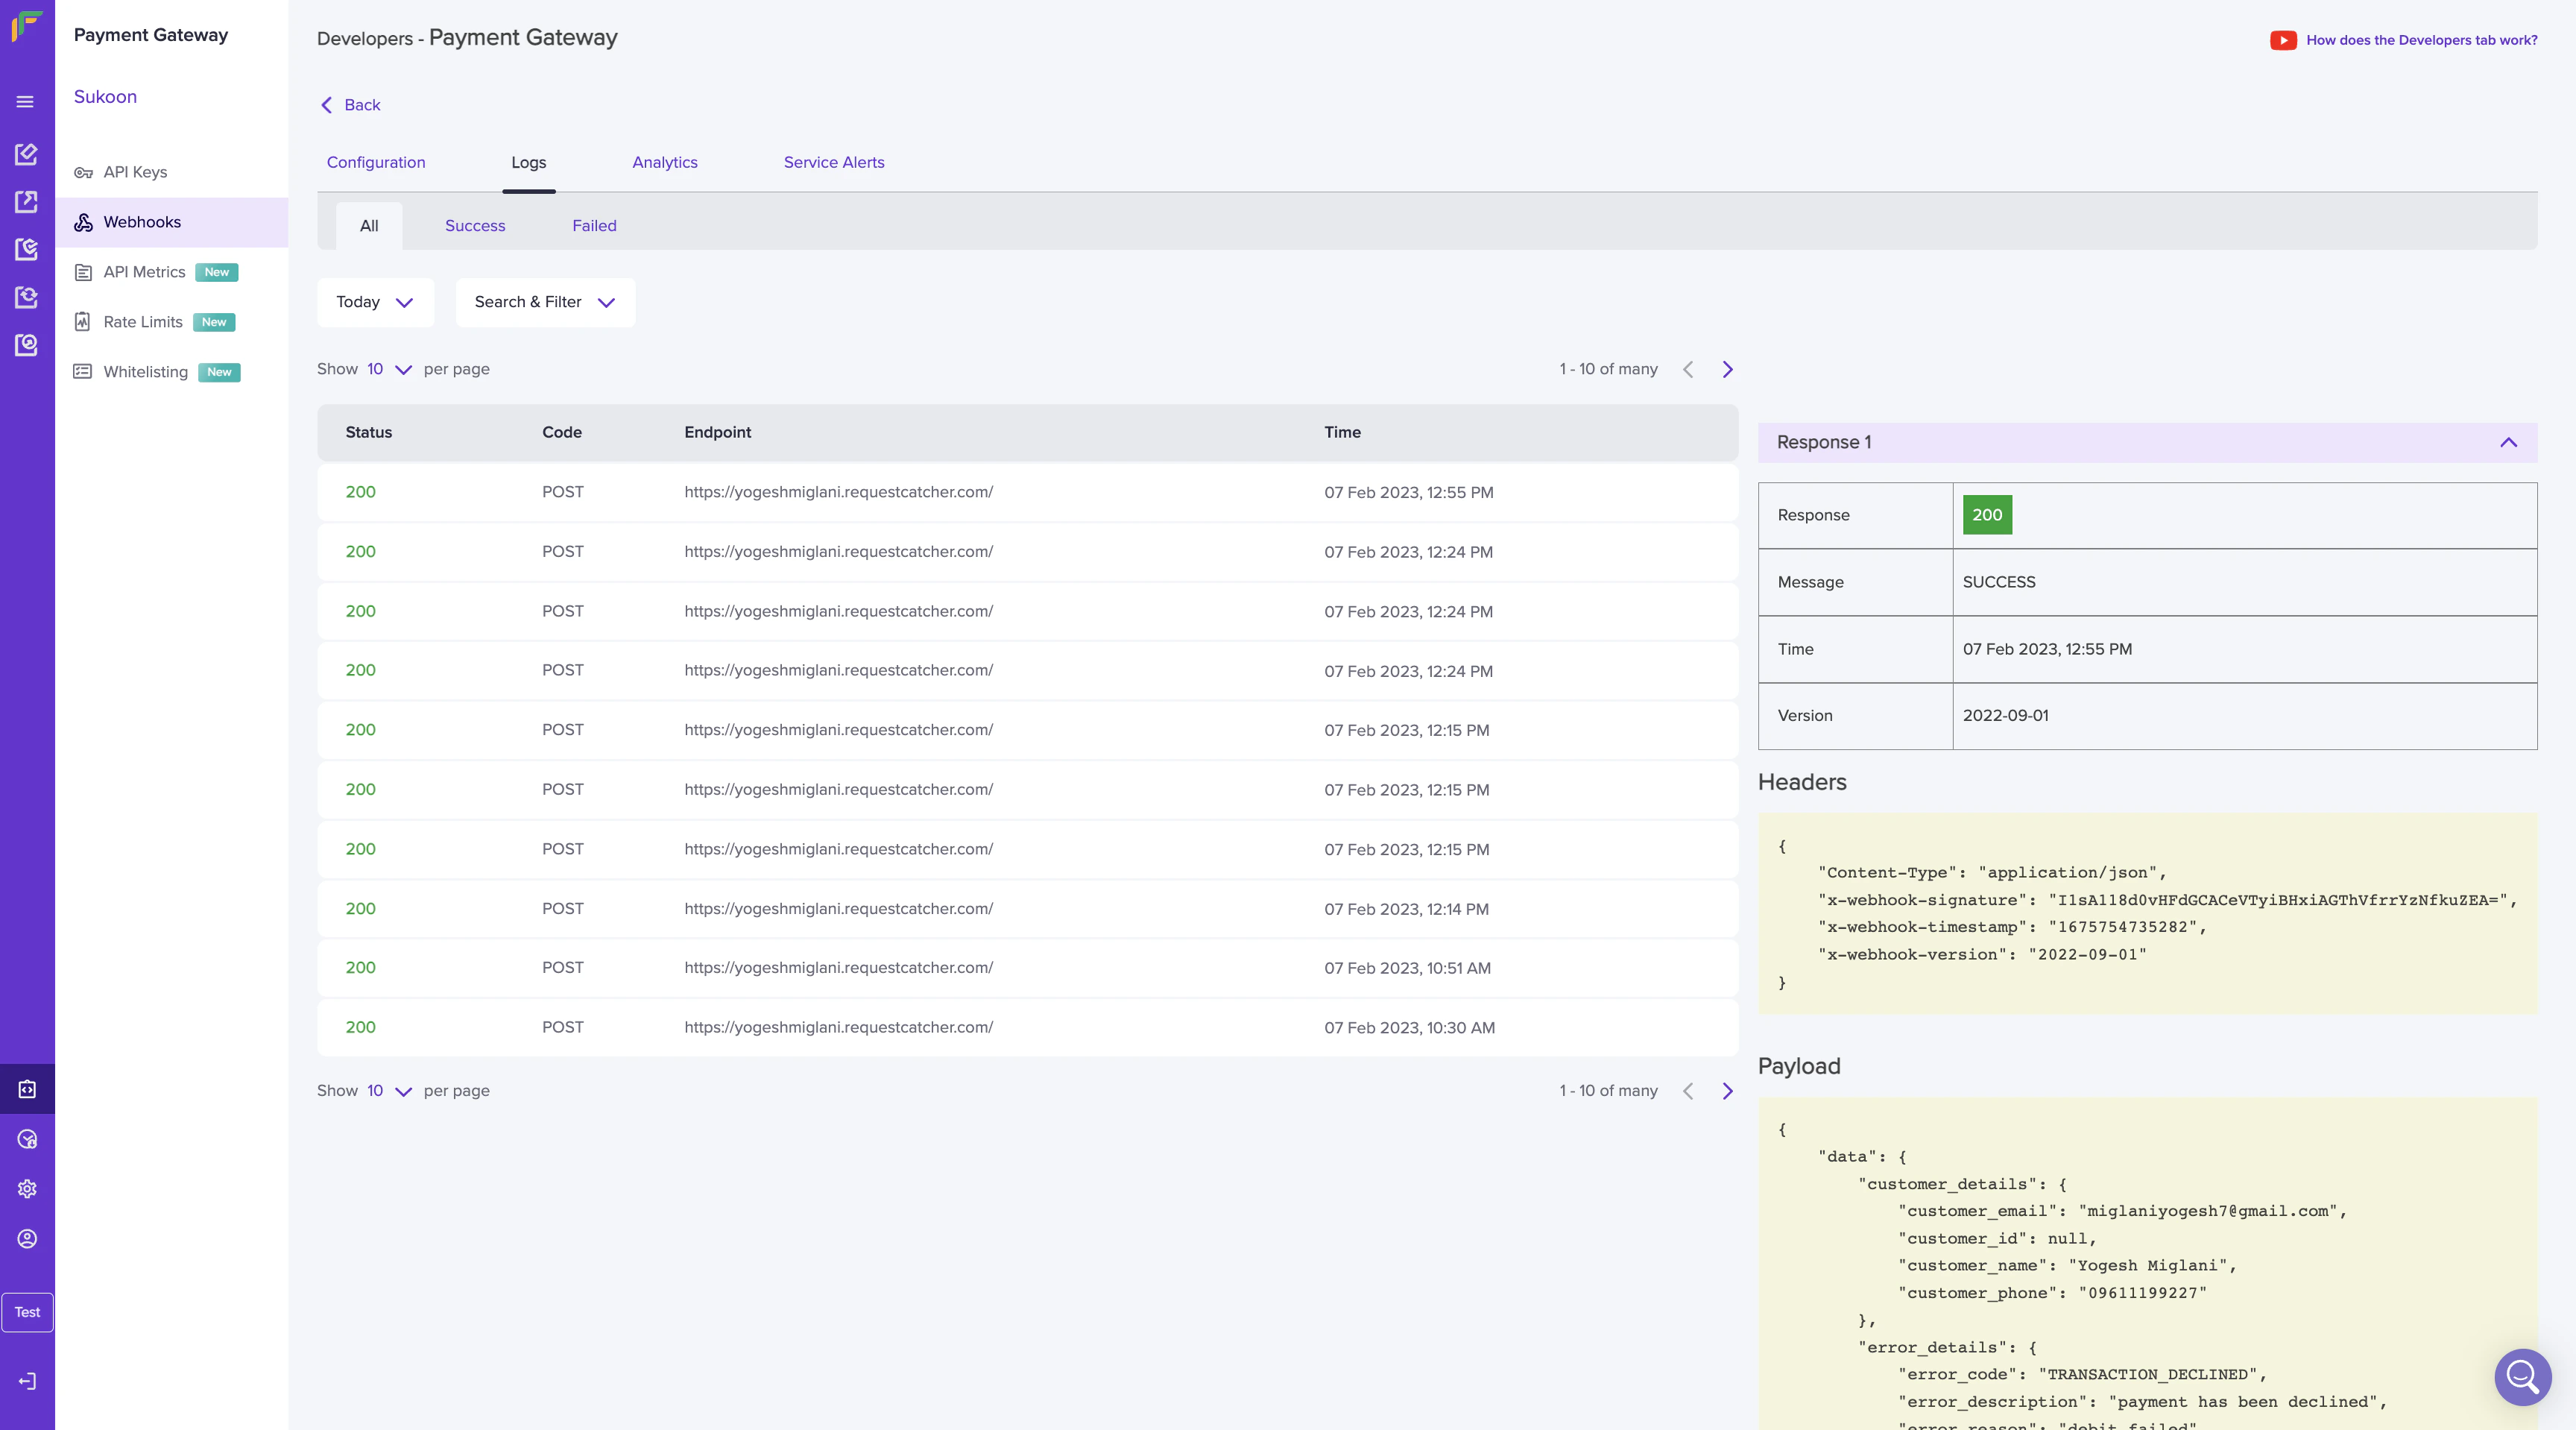Switch to the Service Alerts tab
The width and height of the screenshot is (2576, 1430).
pyautogui.click(x=833, y=163)
